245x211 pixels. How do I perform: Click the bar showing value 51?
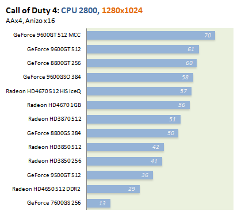point(133,119)
